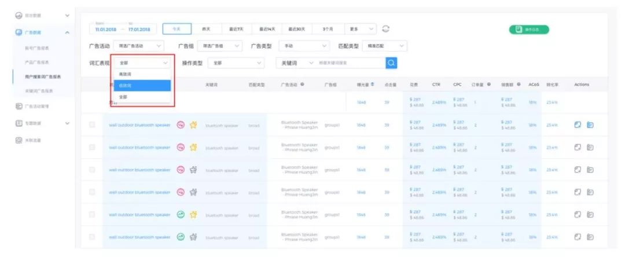Click the refresh icon beside the 更多 dropdown

[385, 29]
